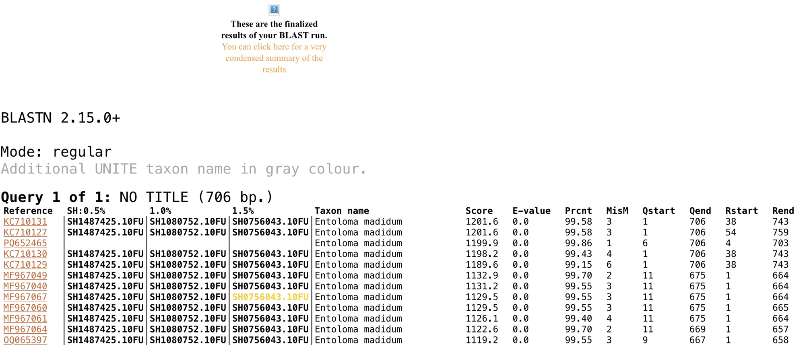Open reference MF967064

pyautogui.click(x=25, y=329)
